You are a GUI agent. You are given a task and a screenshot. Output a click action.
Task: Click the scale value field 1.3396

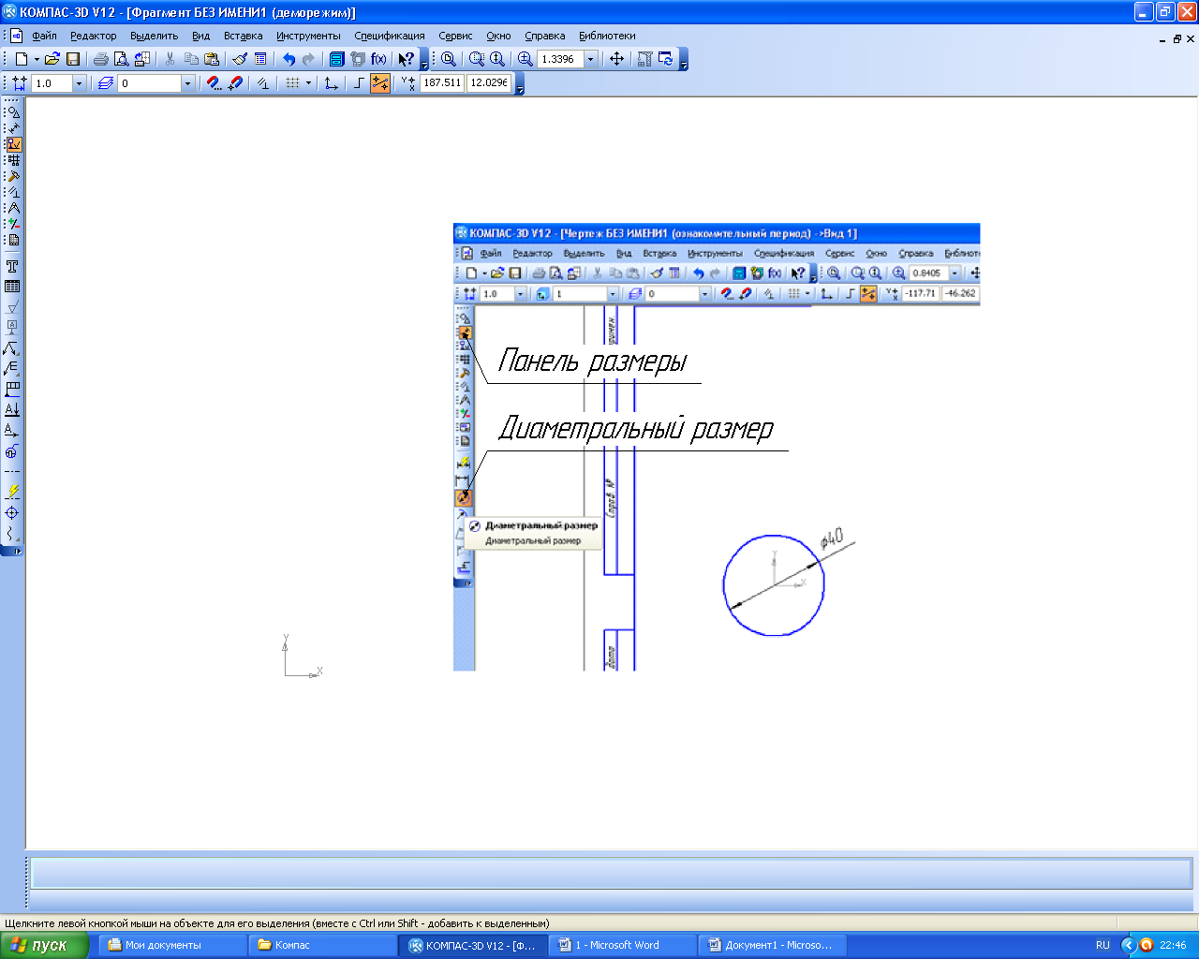[560, 58]
